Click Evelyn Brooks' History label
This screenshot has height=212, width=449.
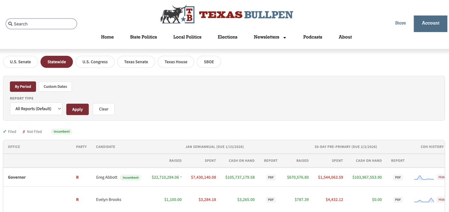pos(442,199)
